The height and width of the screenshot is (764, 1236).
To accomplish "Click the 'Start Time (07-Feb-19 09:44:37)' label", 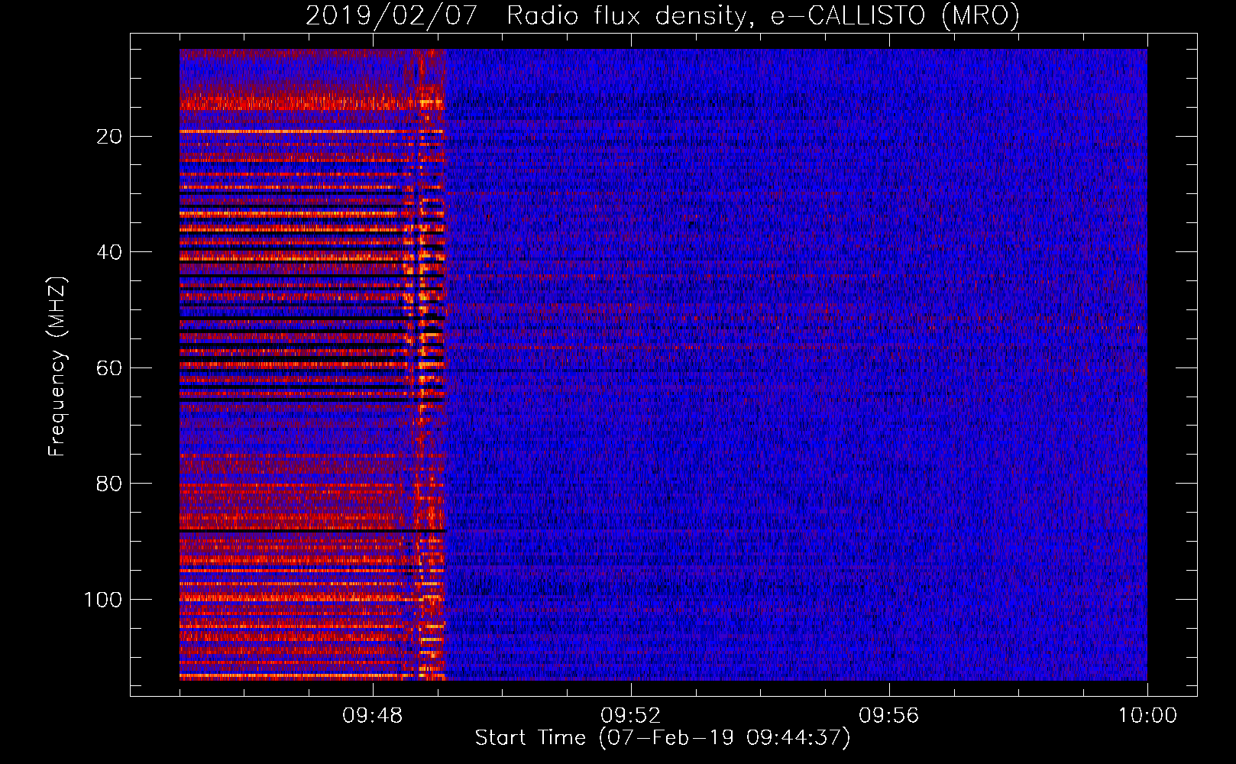I will 662,738.
